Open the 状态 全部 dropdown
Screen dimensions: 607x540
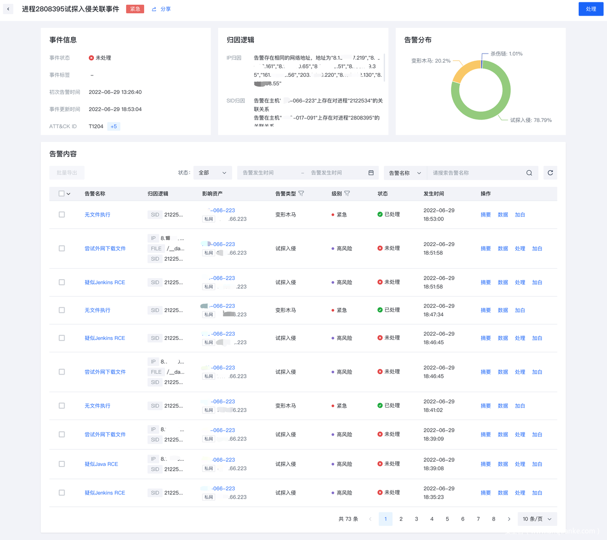pos(212,173)
